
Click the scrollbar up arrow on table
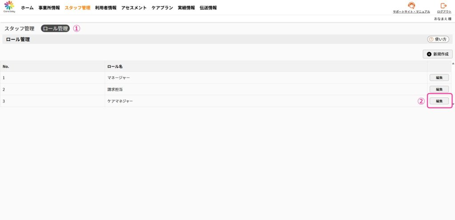click(x=453, y=64)
